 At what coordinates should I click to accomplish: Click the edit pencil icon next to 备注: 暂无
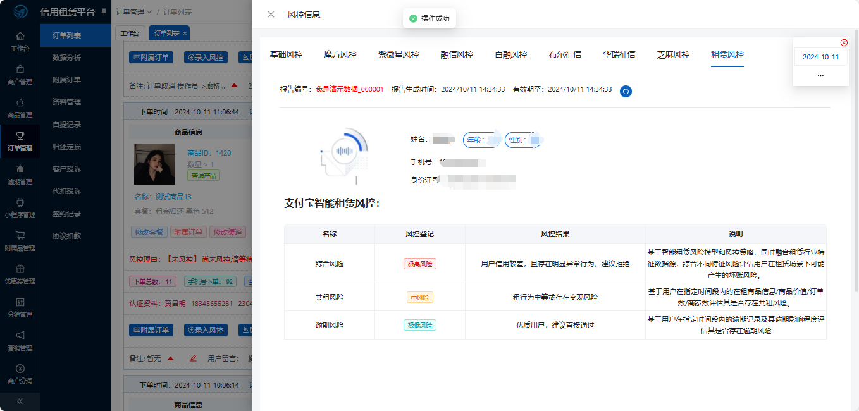tap(194, 359)
